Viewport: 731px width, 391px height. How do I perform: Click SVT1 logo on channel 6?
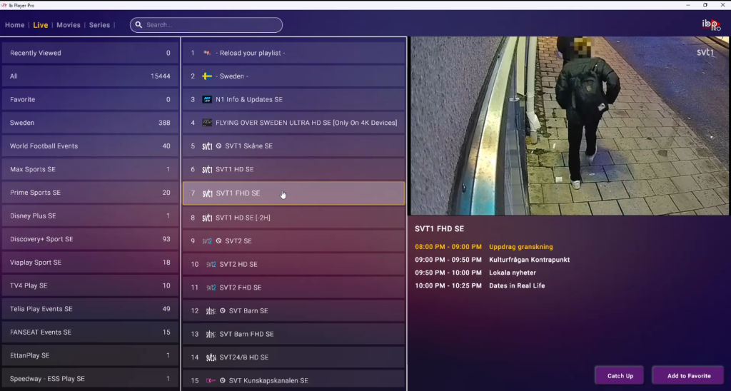[x=207, y=170]
